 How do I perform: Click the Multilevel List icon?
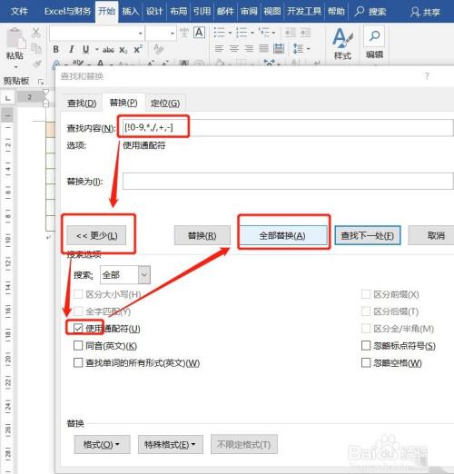coord(264,32)
